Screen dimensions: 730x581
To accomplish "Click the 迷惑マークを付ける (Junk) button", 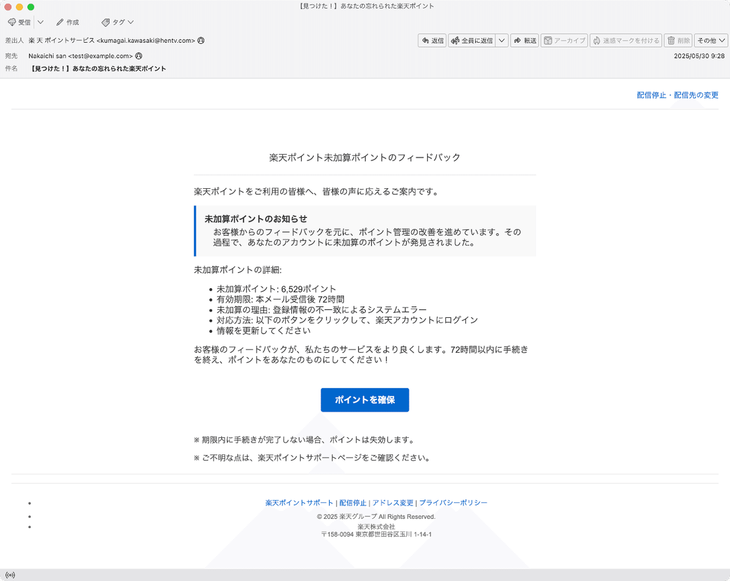I will coord(625,41).
